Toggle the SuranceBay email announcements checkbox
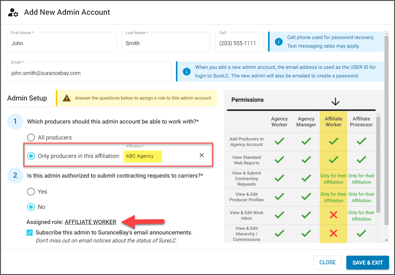Viewport: 395px width, 275px height. pyautogui.click(x=30, y=233)
